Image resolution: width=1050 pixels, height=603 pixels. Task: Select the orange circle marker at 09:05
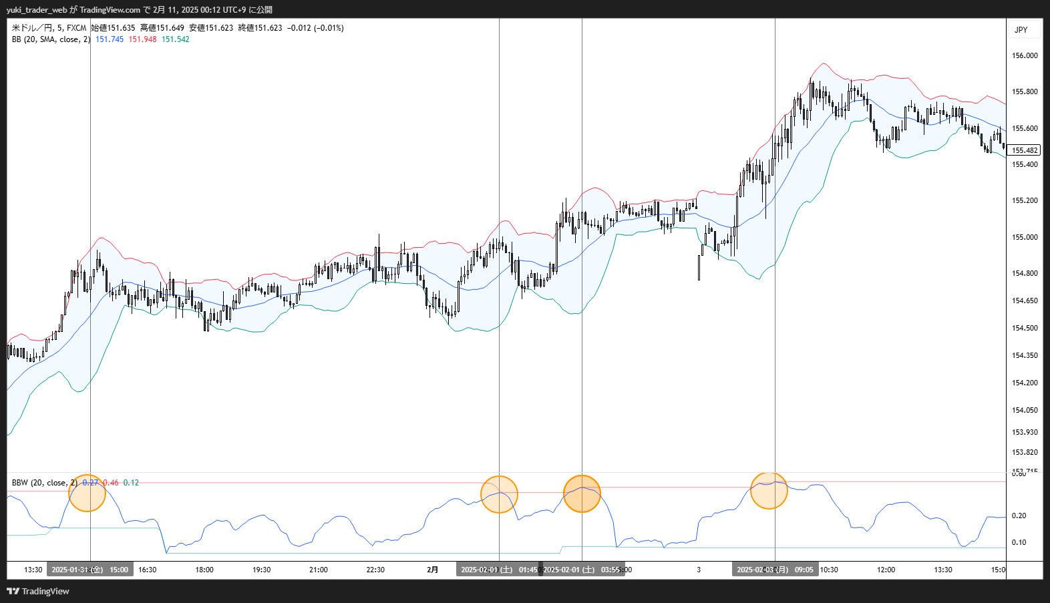[769, 490]
